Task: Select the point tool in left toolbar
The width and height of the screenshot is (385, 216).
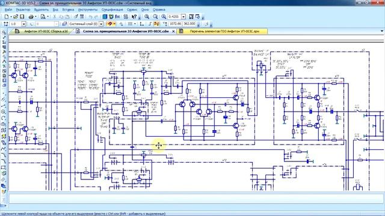Action: tap(4, 94)
